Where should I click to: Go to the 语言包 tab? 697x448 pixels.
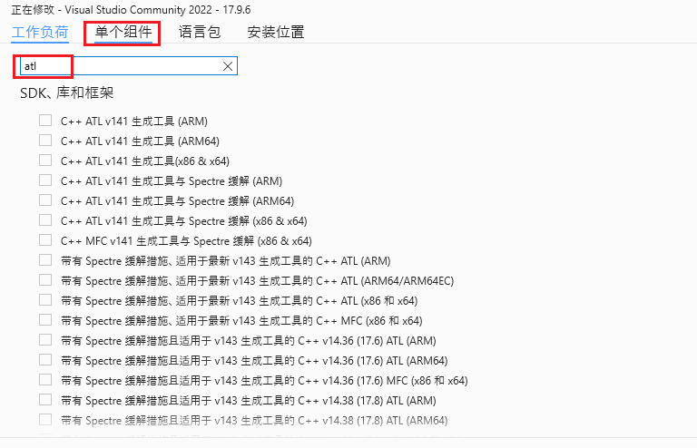[x=200, y=32]
